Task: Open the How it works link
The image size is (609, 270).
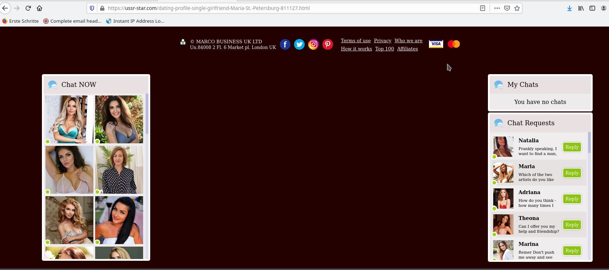Action: pos(357,49)
